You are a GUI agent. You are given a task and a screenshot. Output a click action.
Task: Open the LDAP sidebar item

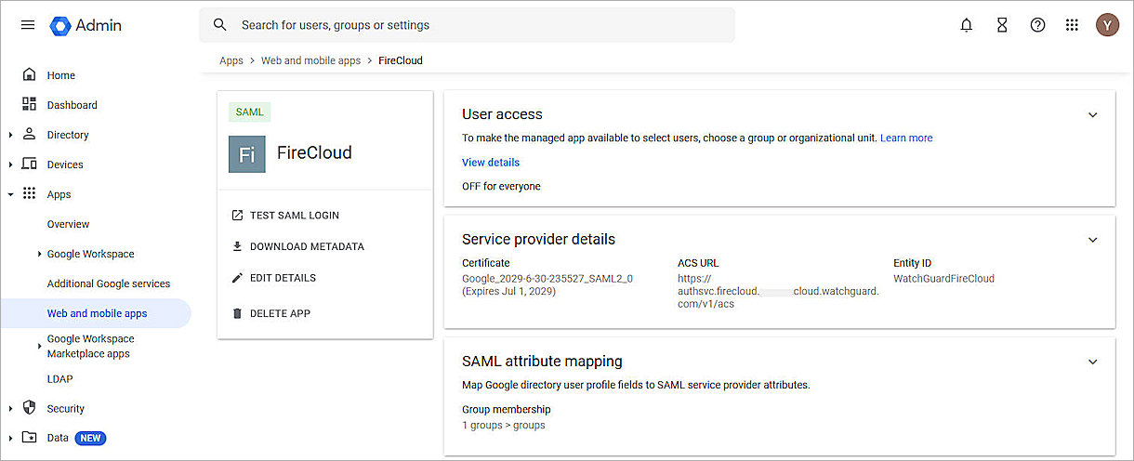coord(59,379)
